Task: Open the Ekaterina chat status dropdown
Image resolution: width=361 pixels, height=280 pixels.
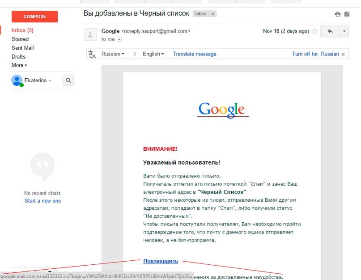Action: (50, 81)
